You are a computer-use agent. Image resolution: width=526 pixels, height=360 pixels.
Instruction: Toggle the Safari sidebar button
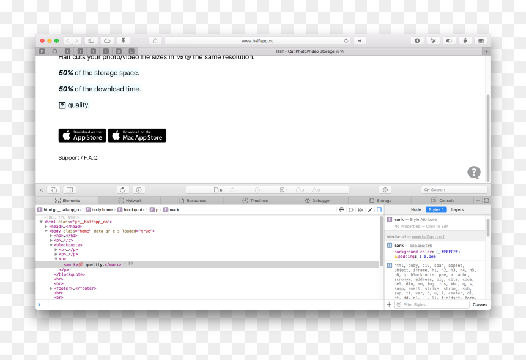[x=91, y=40]
